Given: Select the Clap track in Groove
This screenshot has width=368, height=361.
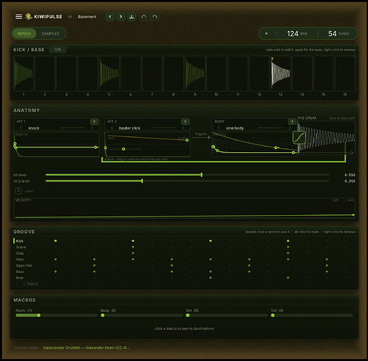Looking at the screenshot, I should click(x=20, y=253).
